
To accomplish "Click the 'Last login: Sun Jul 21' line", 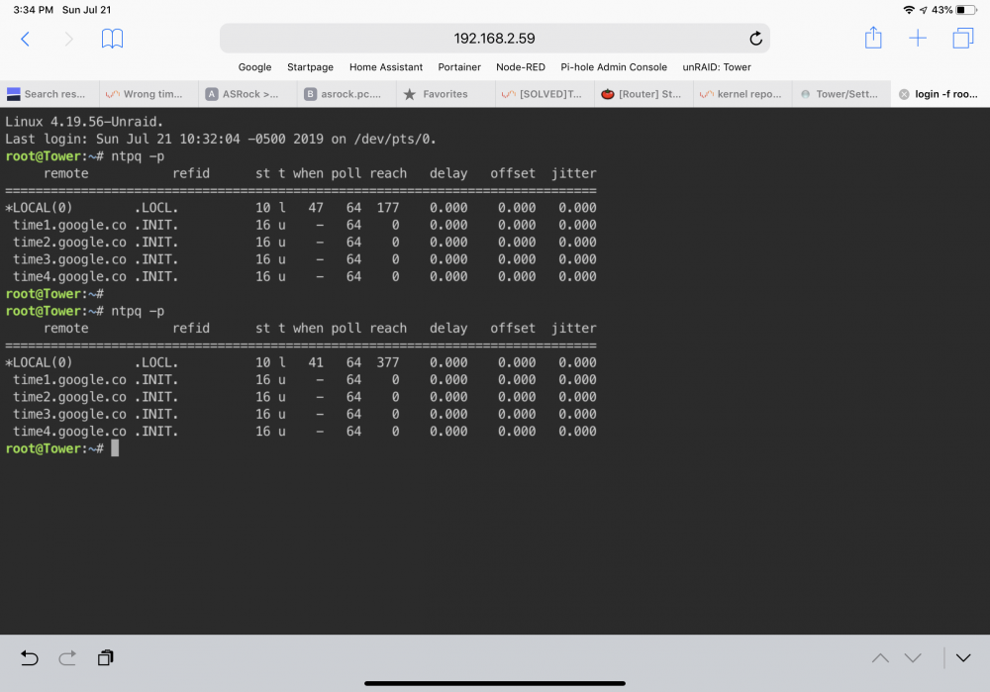I will pyautogui.click(x=221, y=139).
